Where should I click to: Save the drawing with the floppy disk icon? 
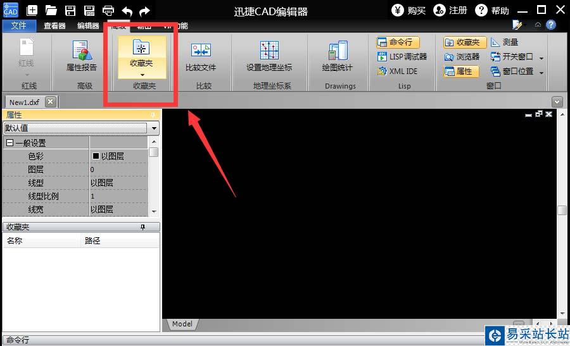pos(70,11)
